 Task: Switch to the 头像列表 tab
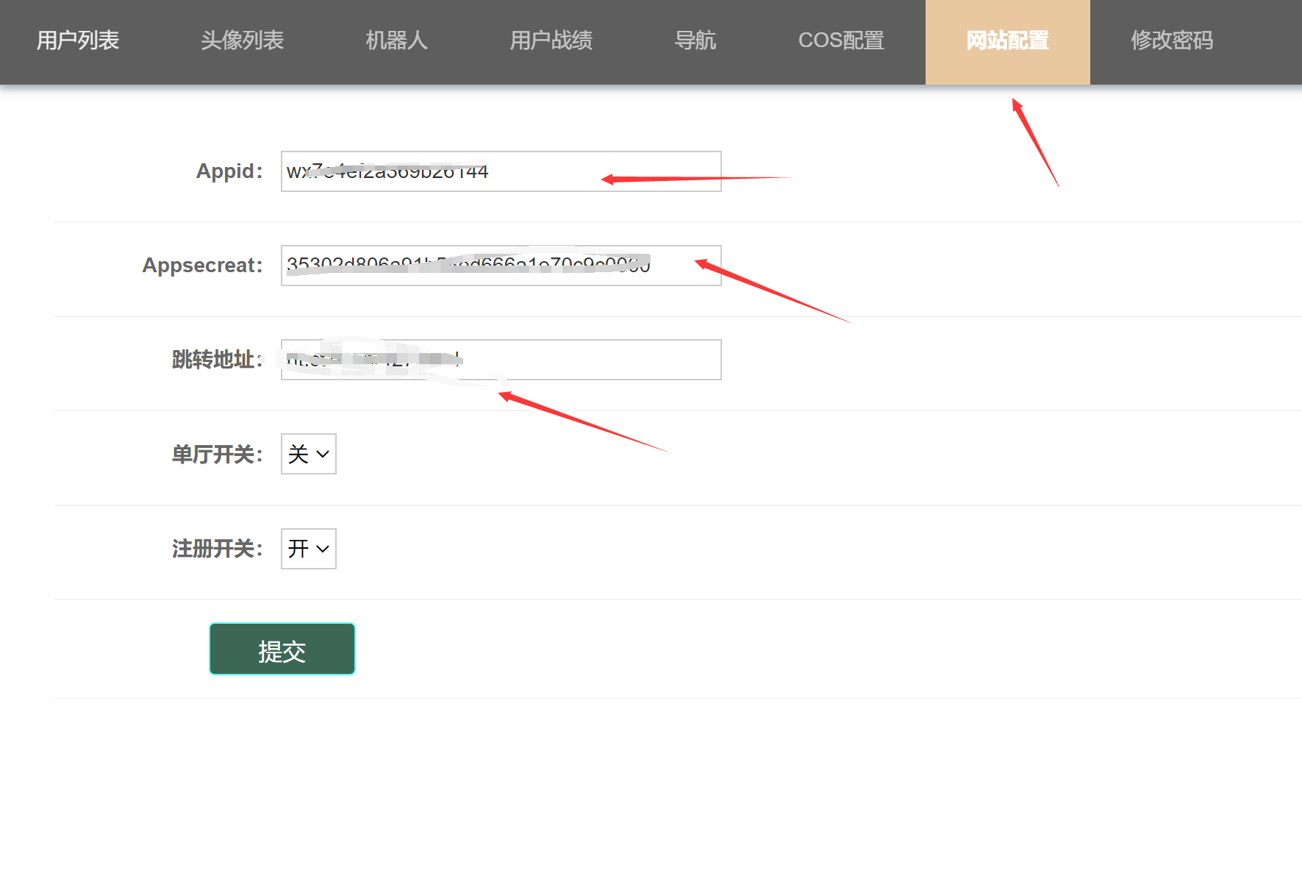[242, 40]
